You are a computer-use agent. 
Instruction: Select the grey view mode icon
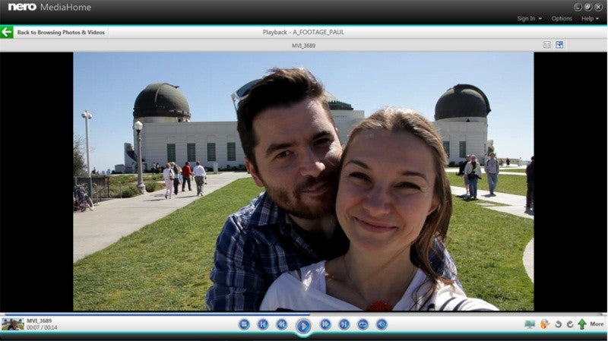pyautogui.click(x=547, y=45)
